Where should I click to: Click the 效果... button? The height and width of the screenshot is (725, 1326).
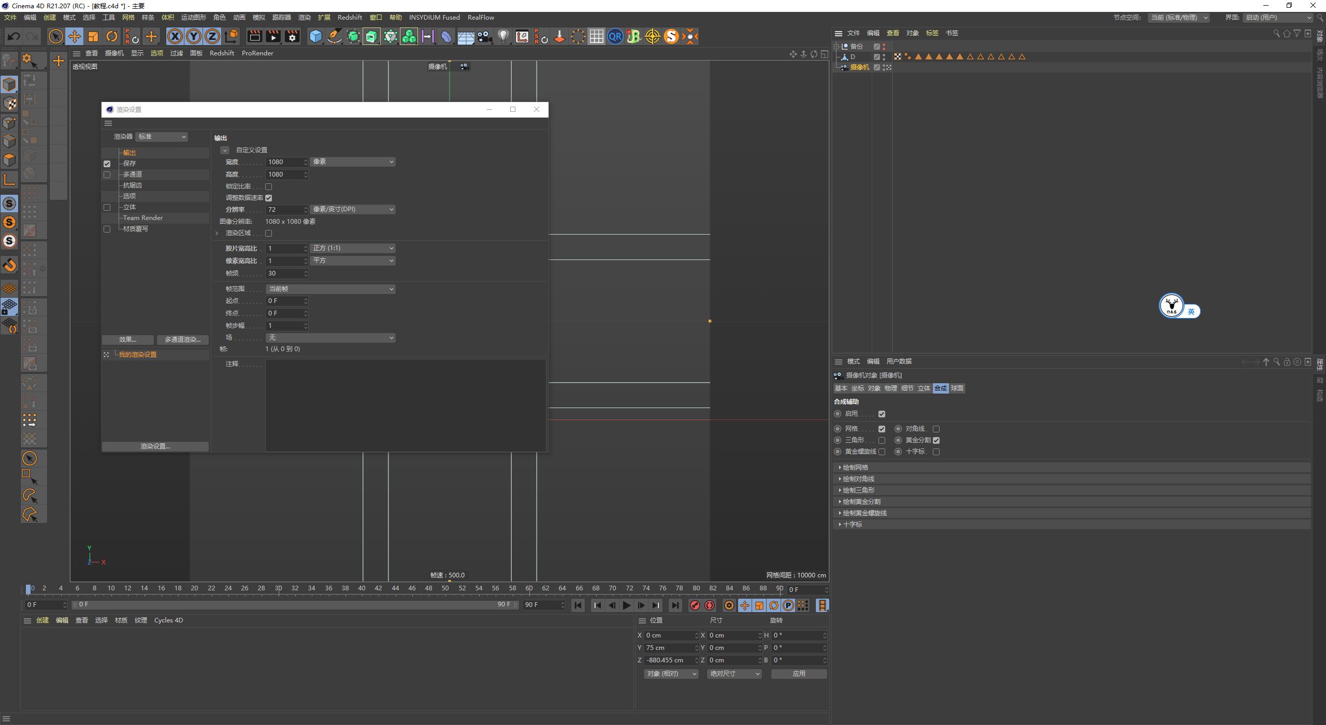tap(127, 340)
